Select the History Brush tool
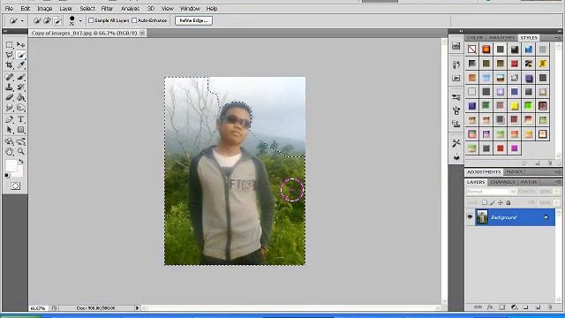Screen dimensions: 565x318 [x=21, y=87]
